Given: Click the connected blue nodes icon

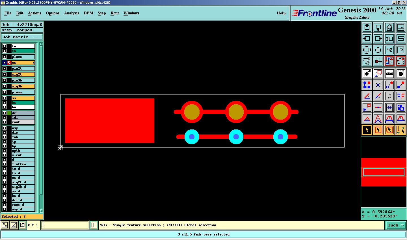Looking at the screenshot, I should (367, 85).
